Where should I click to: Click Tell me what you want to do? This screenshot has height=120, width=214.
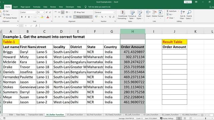coord(99,7)
